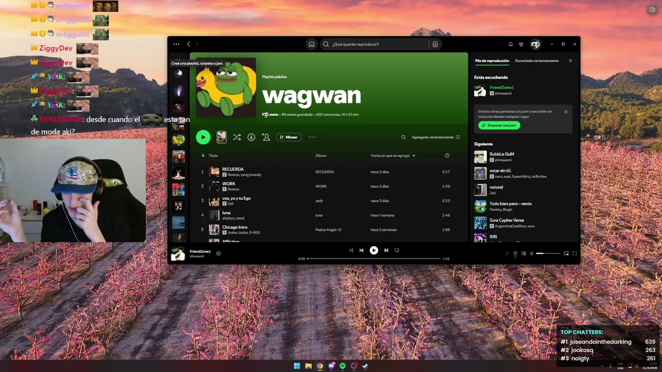662x372 pixels.
Task: Open more options for wagwan playlist
Action: click(312, 137)
